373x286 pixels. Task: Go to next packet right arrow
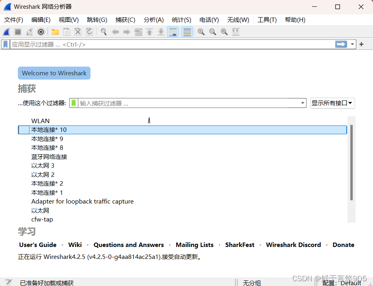tap(126, 32)
